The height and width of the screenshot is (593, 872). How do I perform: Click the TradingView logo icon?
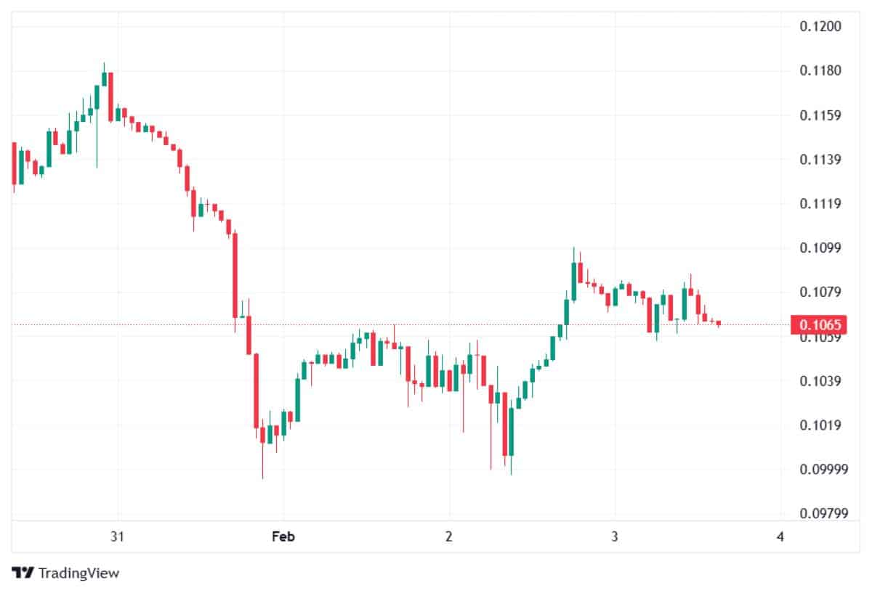pos(23,573)
